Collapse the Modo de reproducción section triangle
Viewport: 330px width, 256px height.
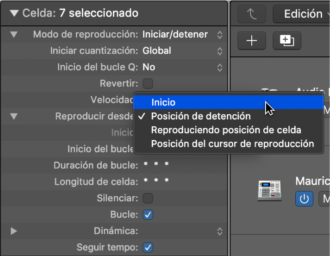14,35
